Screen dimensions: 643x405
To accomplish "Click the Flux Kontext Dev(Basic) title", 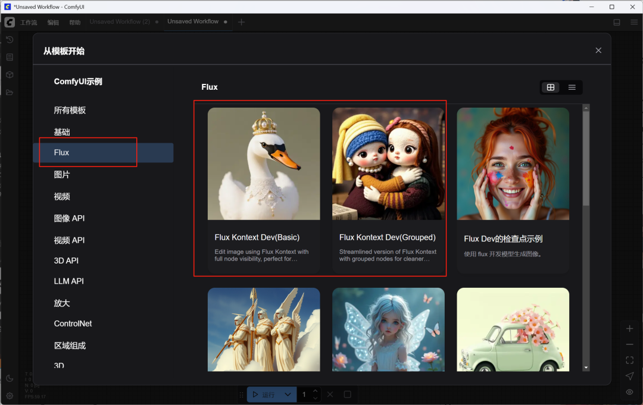I will [x=257, y=237].
